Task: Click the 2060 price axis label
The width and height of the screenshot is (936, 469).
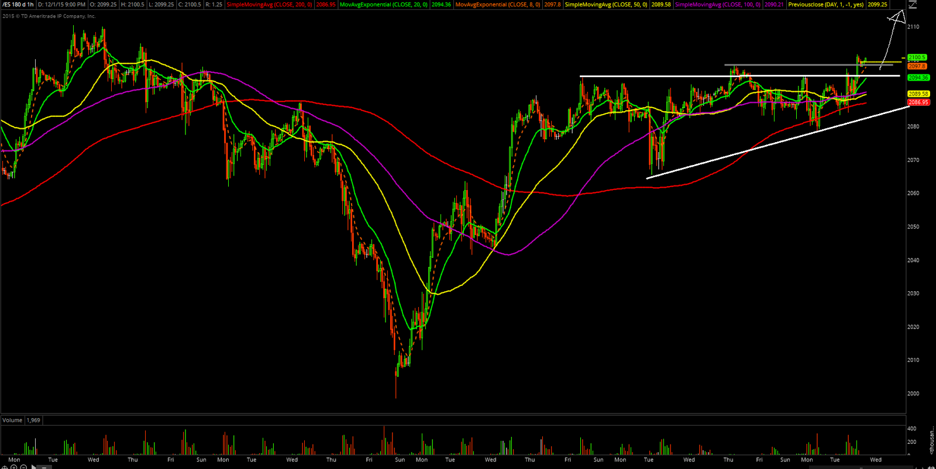Action: pos(913,193)
